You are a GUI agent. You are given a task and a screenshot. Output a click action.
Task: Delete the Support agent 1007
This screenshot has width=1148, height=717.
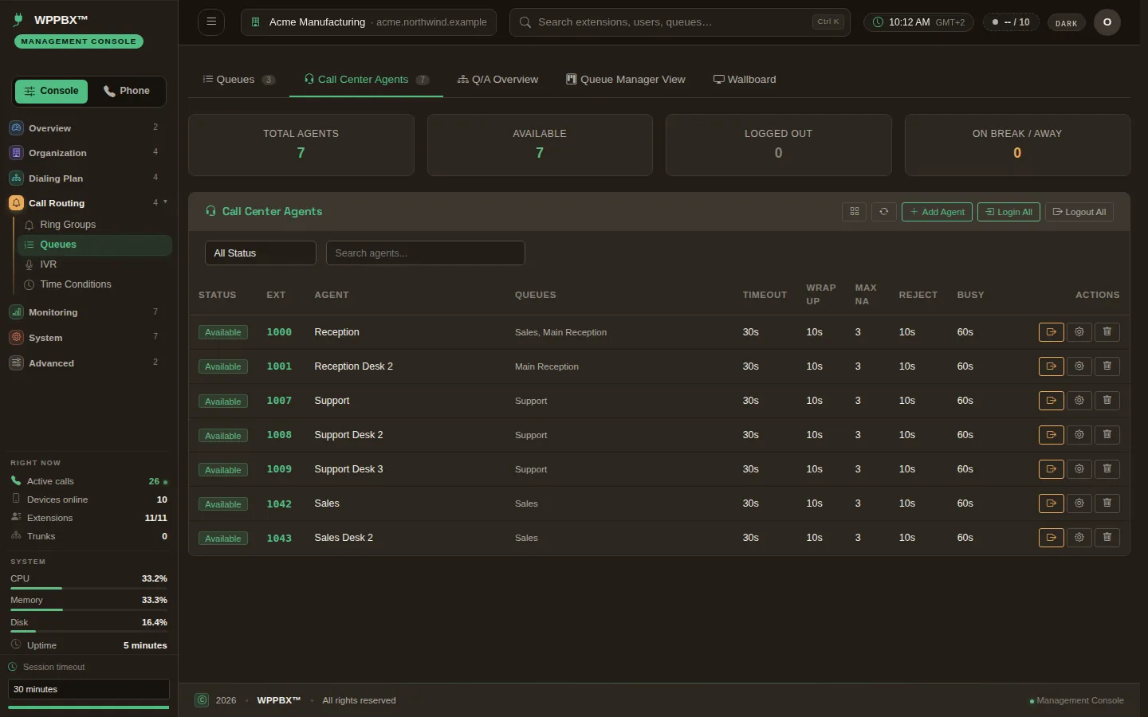(x=1107, y=401)
